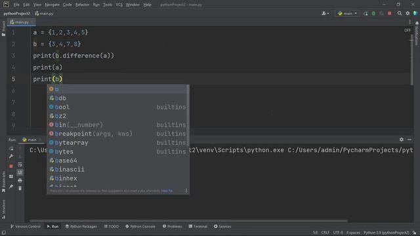Open the main run configuration dropdown
Screen dimensions: 420x236
[347, 13]
